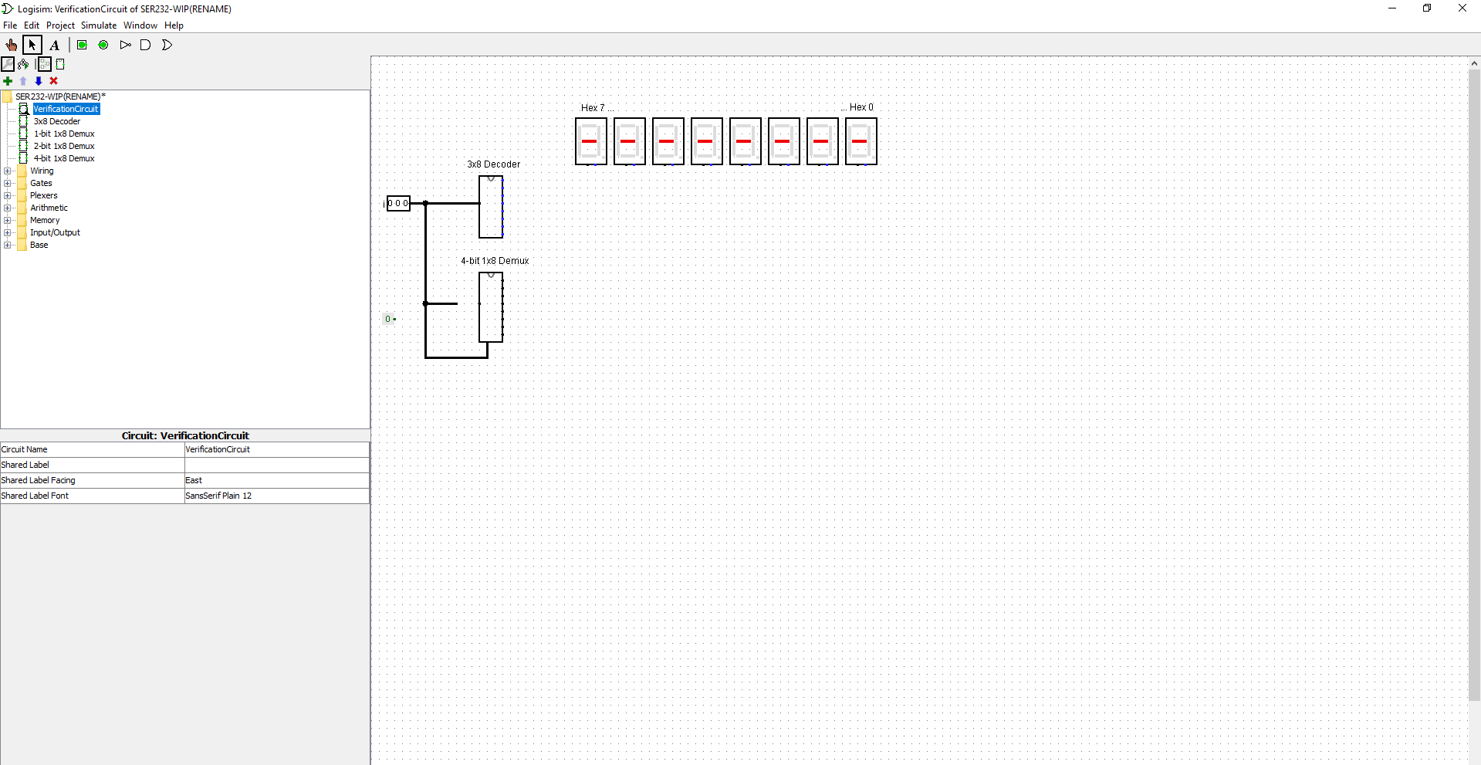
Task: Select the 3x8 Decoder circuit
Action: coord(57,121)
